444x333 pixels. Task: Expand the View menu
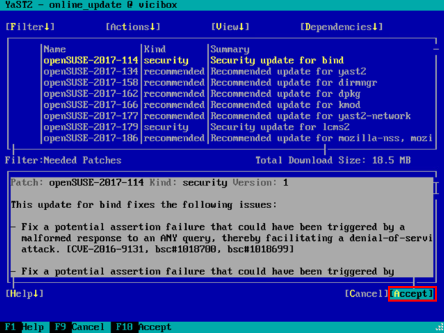click(230, 27)
